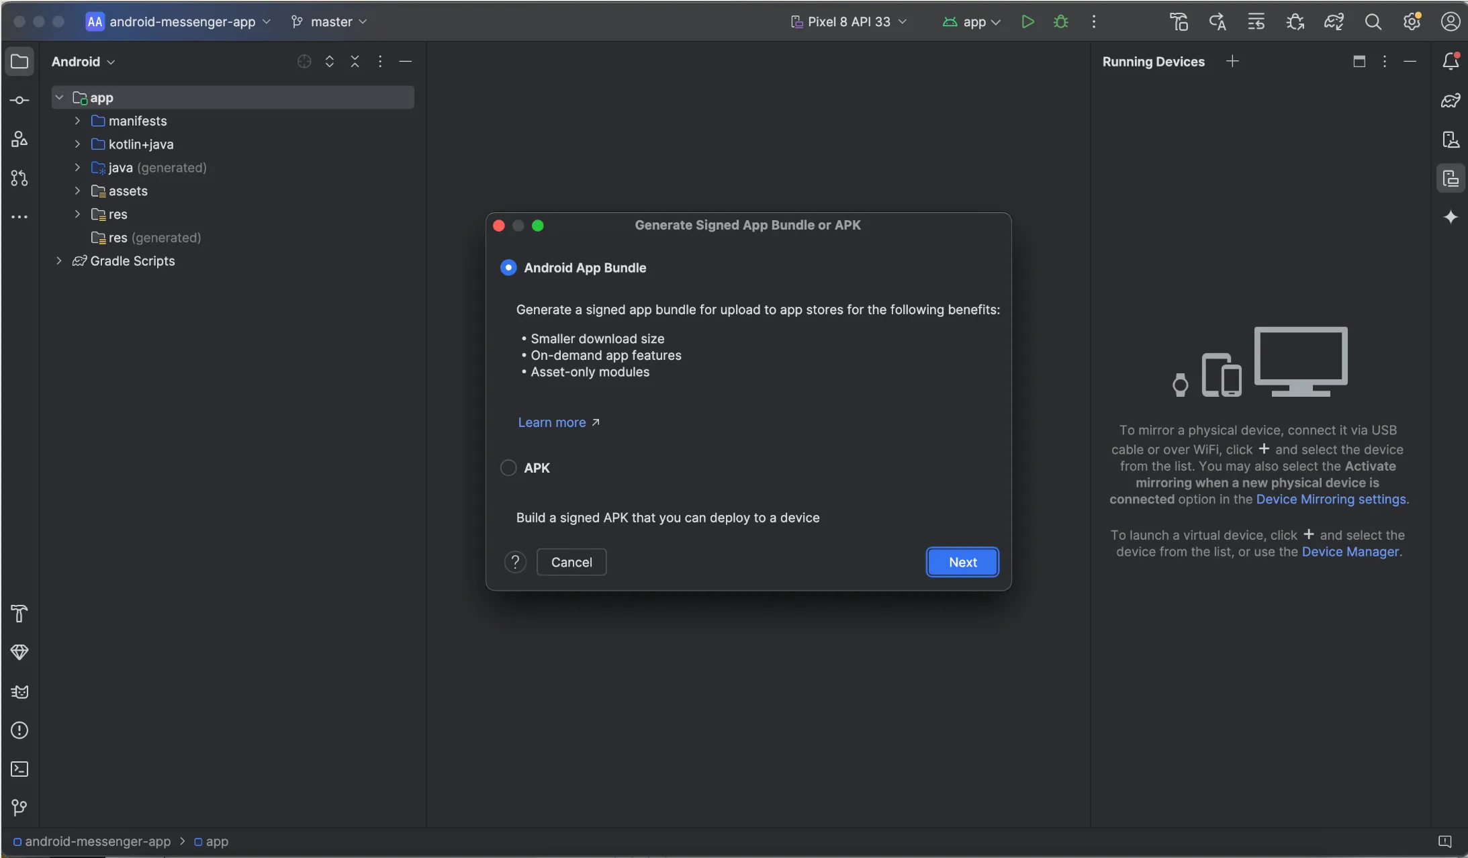Viewport: 1468px width, 858px height.
Task: Hide the Running Devices panel
Action: [x=1410, y=61]
